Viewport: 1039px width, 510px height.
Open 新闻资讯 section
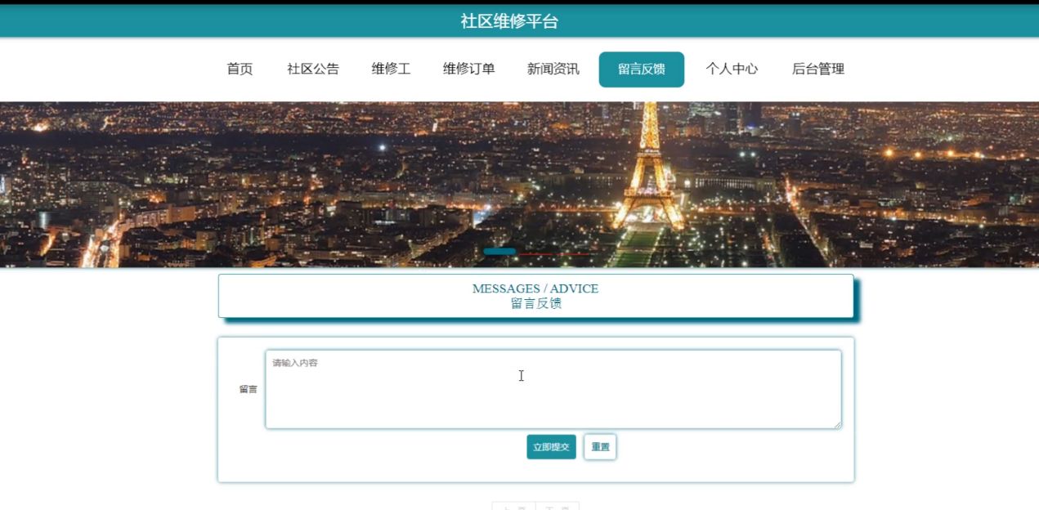click(x=553, y=69)
